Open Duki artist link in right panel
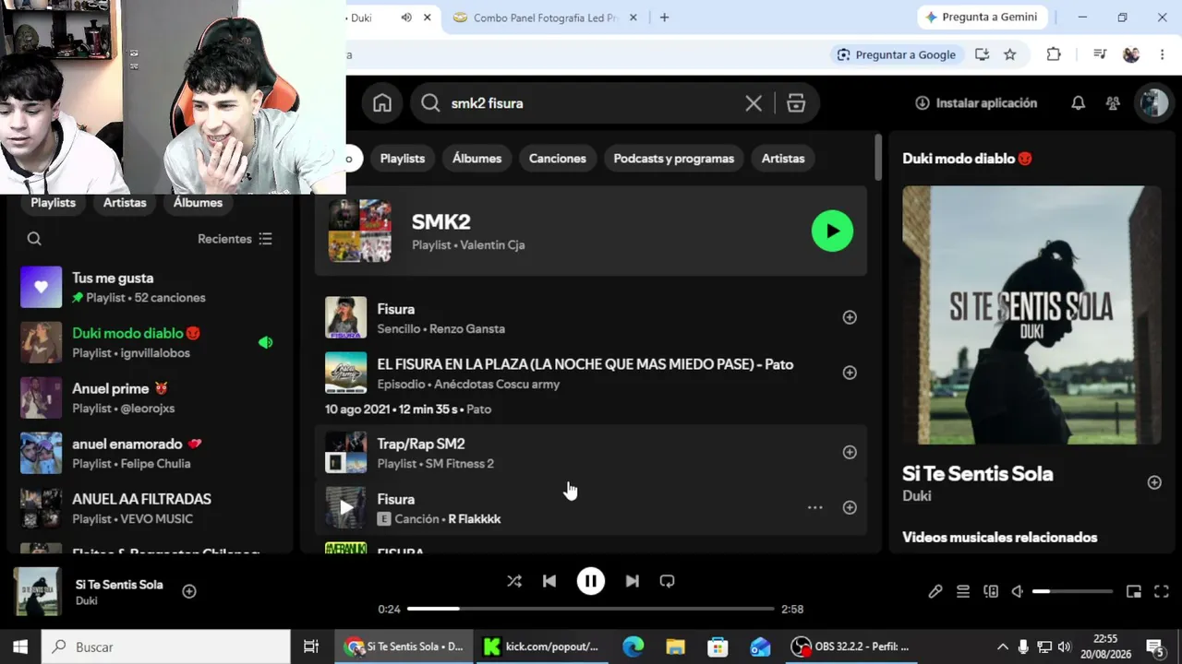 tap(917, 496)
